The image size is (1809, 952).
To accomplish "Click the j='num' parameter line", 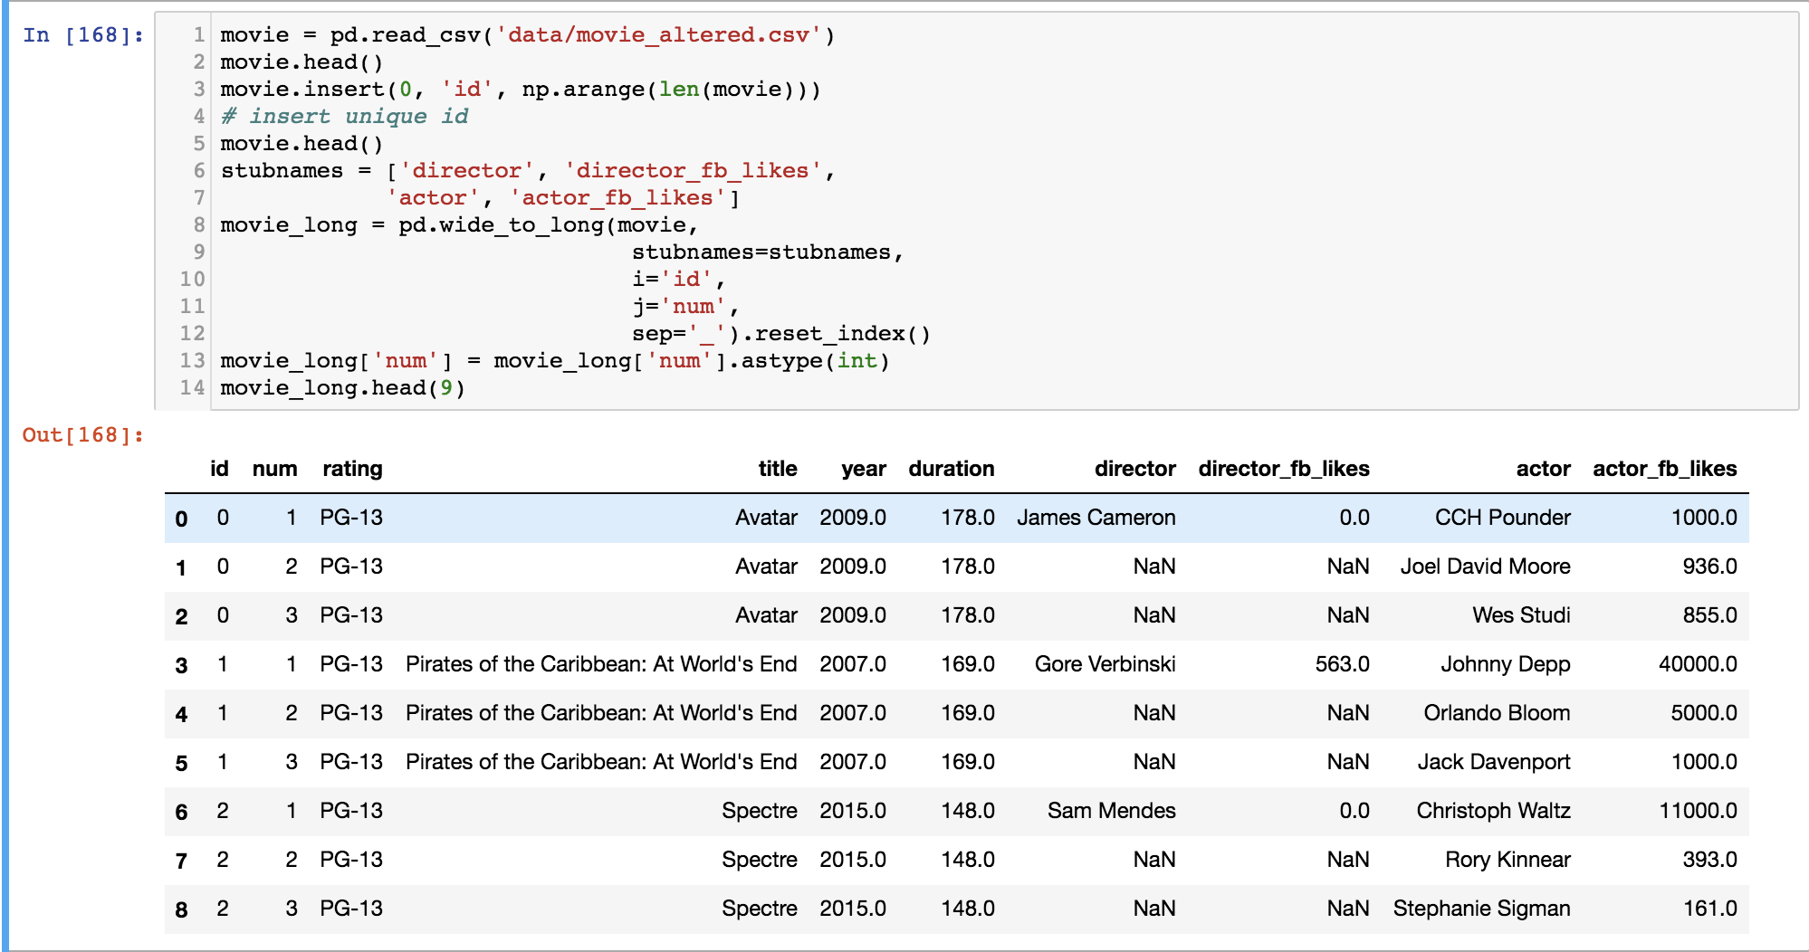I will (684, 307).
